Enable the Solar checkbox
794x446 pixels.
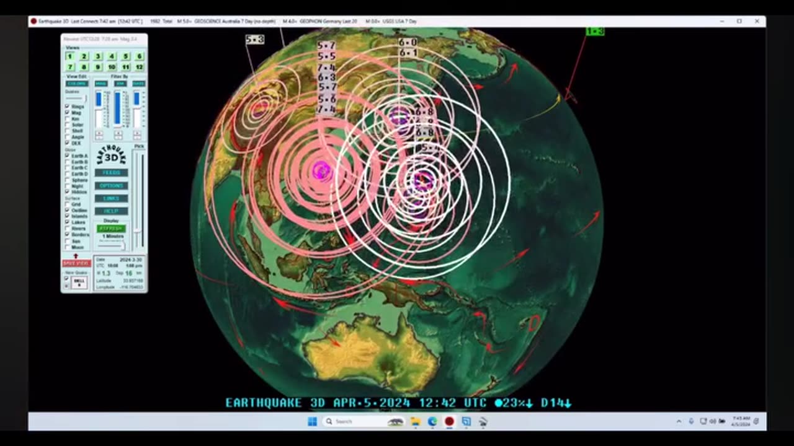[68, 125]
